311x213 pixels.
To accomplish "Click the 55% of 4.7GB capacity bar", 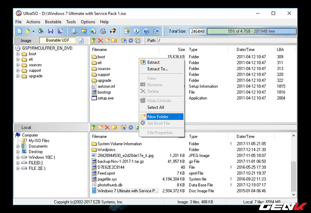I will click(x=252, y=31).
